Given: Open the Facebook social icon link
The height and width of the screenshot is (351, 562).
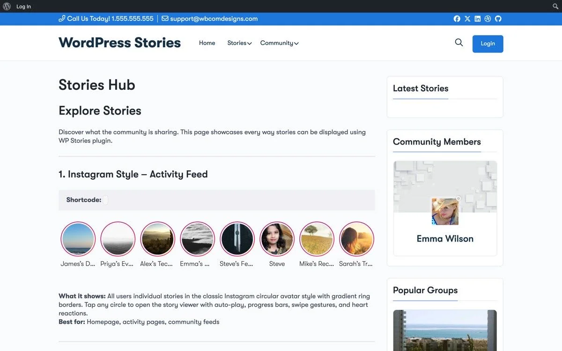Looking at the screenshot, I should tap(457, 19).
